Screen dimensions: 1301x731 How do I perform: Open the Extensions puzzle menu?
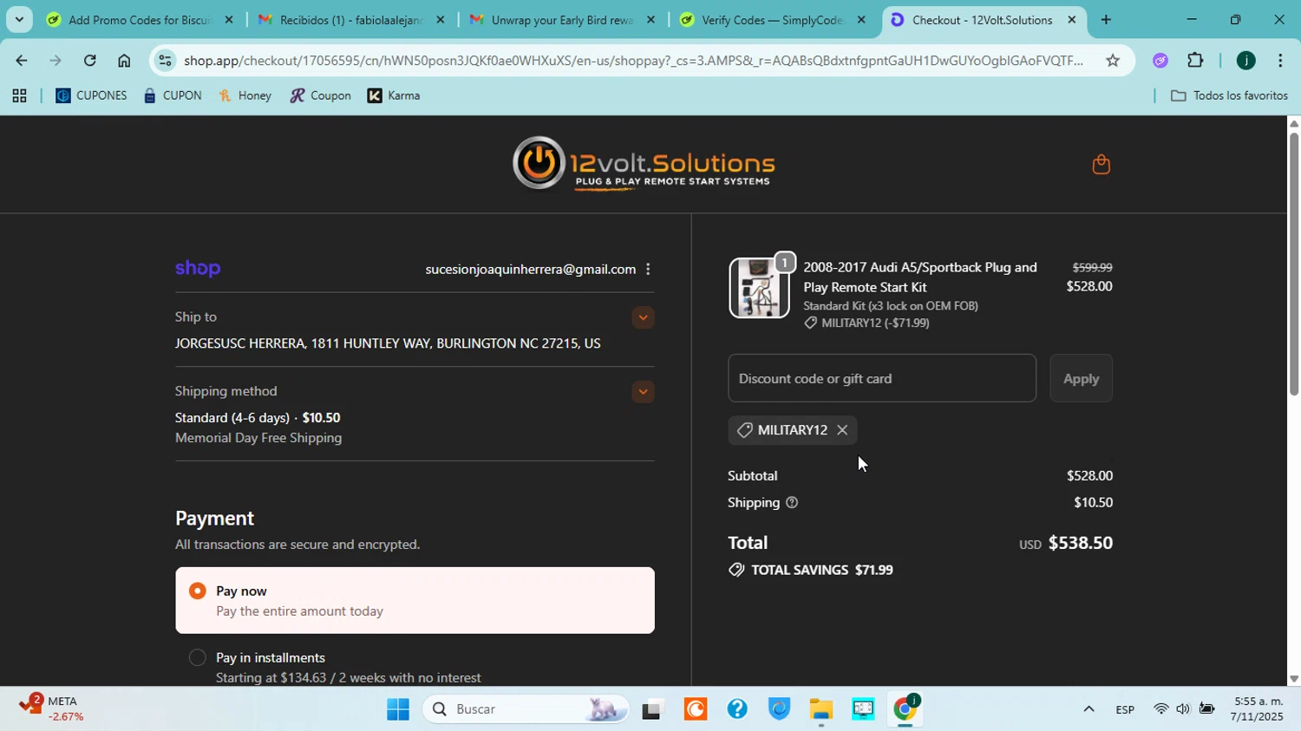(x=1195, y=61)
